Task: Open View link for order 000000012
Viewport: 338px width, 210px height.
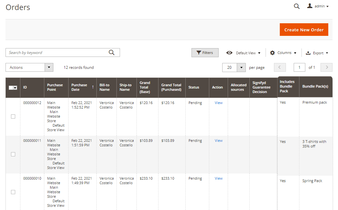Action: click(x=219, y=103)
